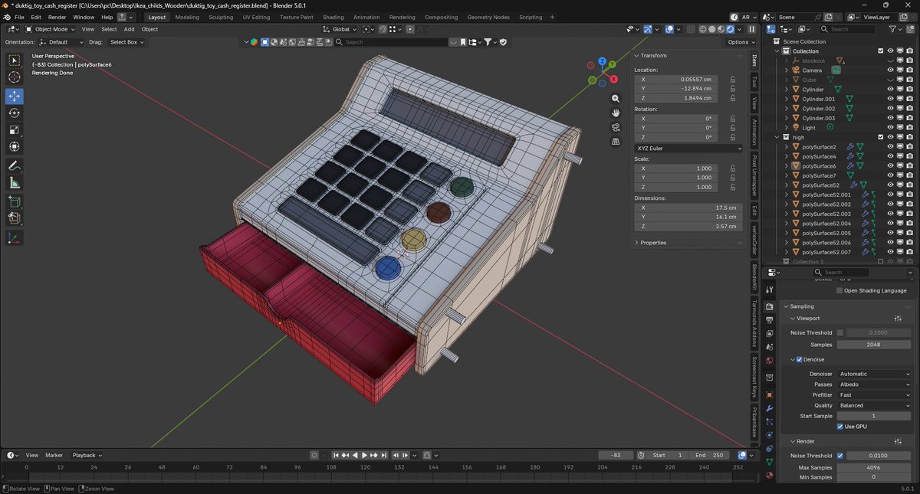Select the Transform tool
The width and height of the screenshot is (920, 494).
tap(15, 147)
